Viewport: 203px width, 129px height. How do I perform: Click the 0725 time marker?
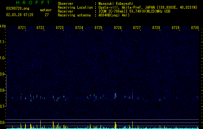pos(98,28)
